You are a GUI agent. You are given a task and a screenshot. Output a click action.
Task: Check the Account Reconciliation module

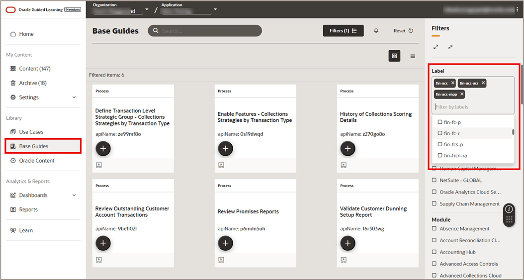(434, 240)
